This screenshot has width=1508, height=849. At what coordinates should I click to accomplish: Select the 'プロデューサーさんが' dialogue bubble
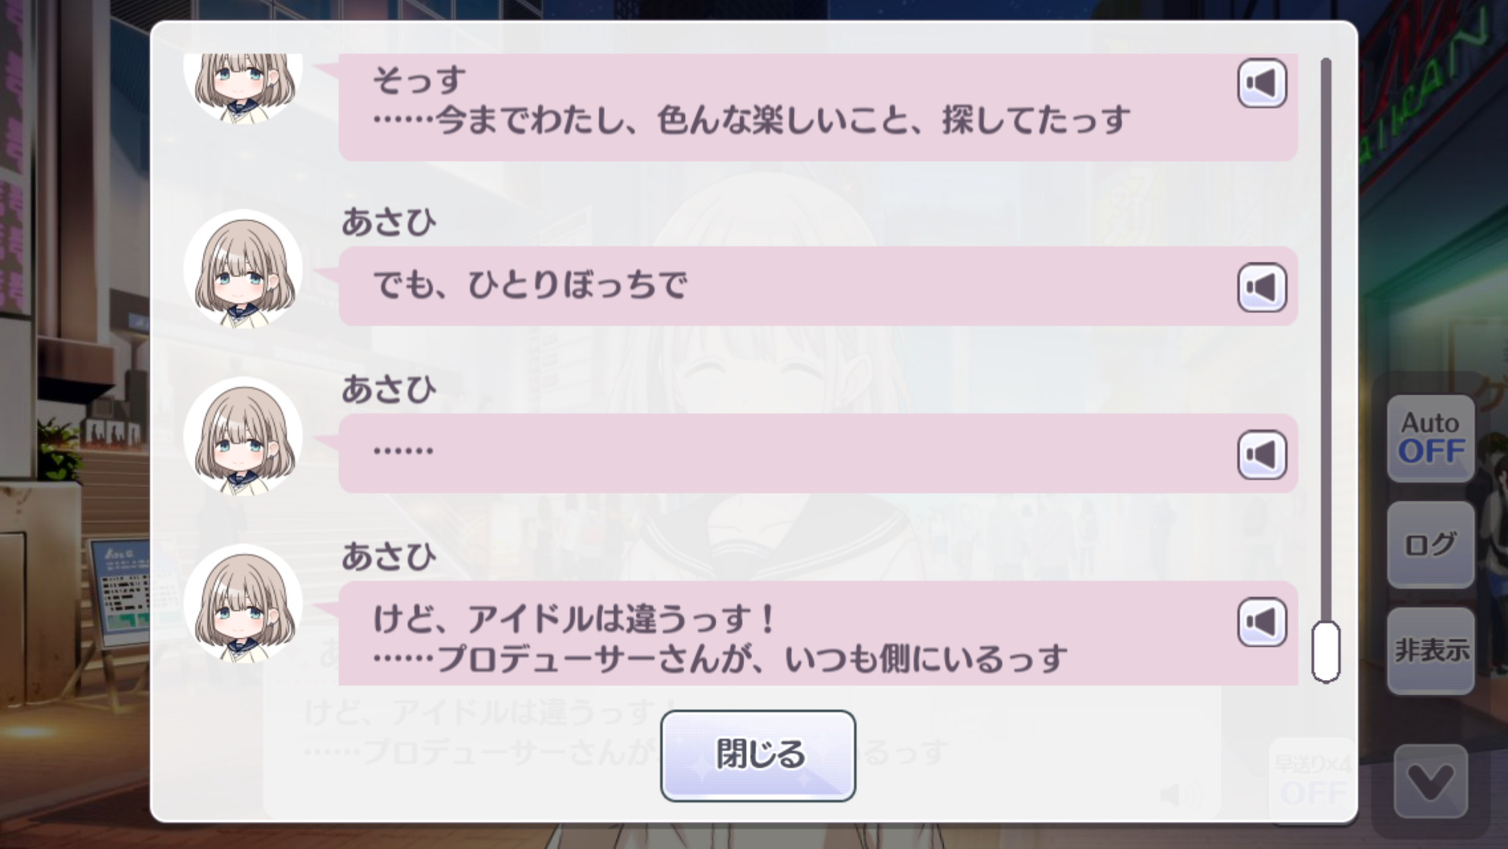coord(818,633)
